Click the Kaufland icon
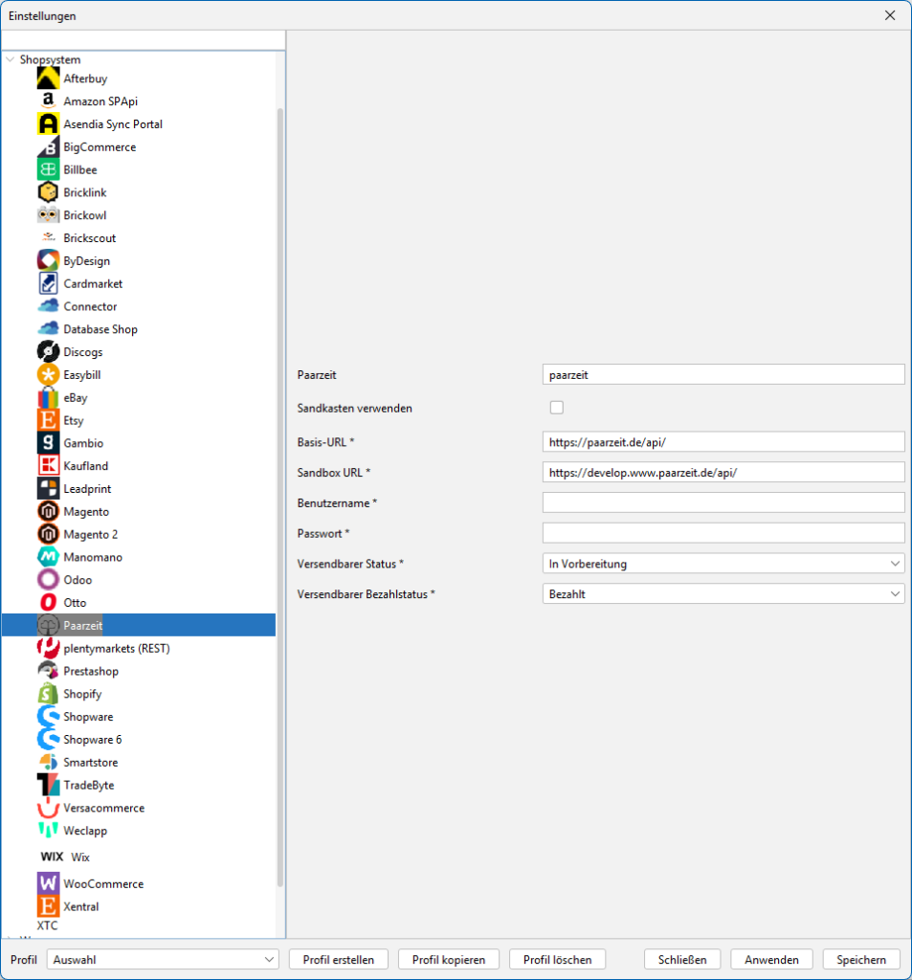Image resolution: width=912 pixels, height=980 pixels. pos(48,466)
